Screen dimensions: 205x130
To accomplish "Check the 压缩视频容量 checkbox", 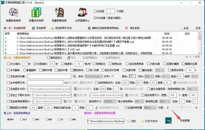I will click(126, 108).
